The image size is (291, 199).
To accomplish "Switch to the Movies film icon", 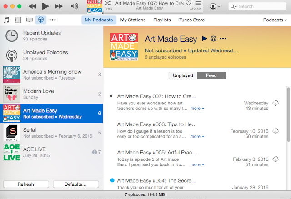I will (18, 20).
